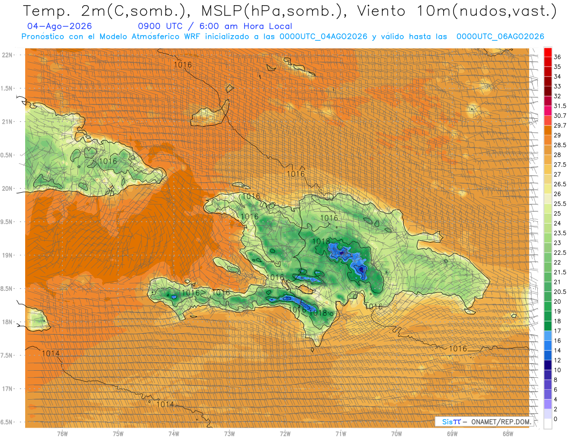The width and height of the screenshot is (570, 440).
Task: Click the '19N' latitude axis label
Action: [8, 255]
